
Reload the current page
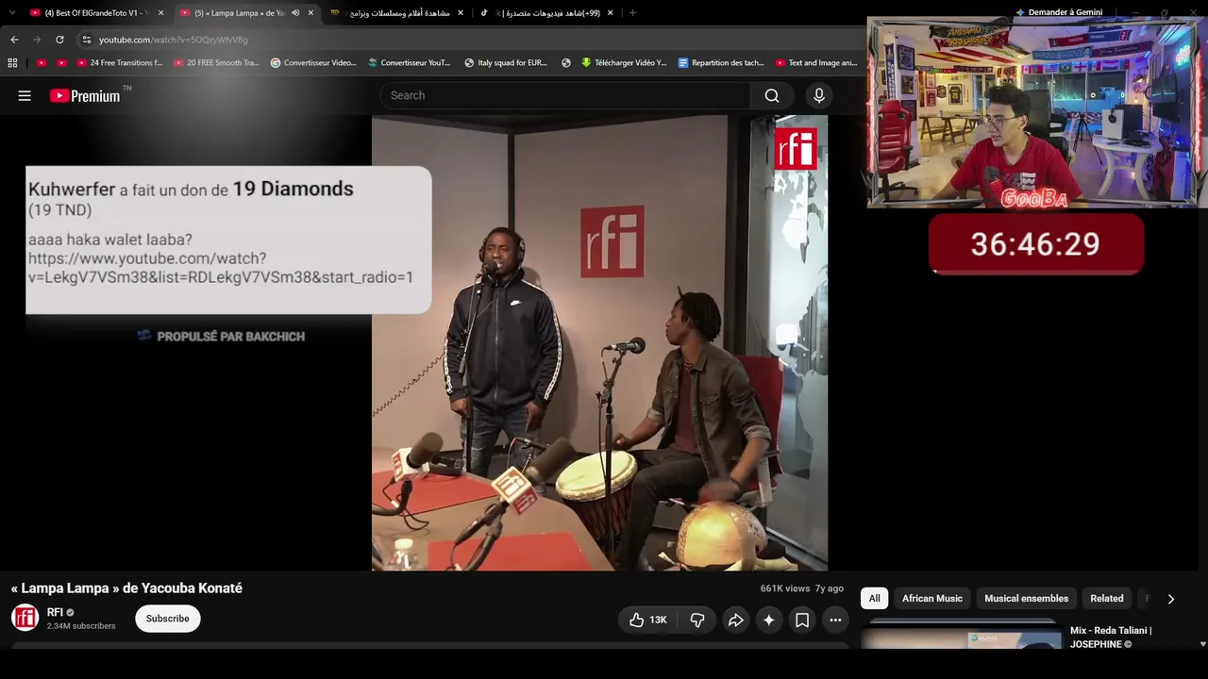pos(59,40)
